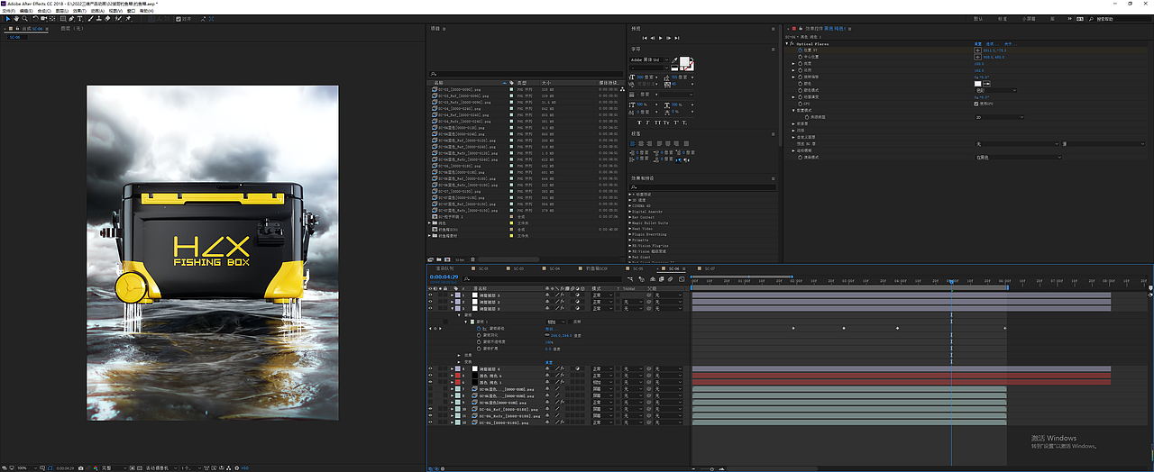
Task: Click the color eyedropper in Optical Flares
Action: (986, 84)
